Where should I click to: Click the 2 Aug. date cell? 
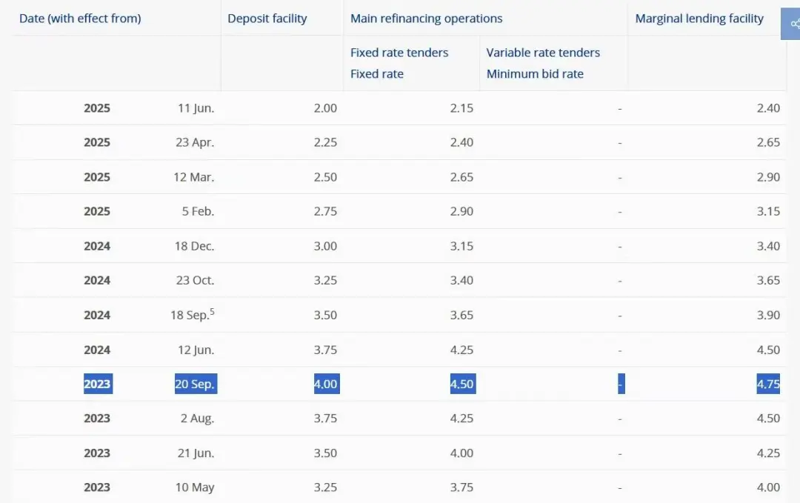click(197, 419)
